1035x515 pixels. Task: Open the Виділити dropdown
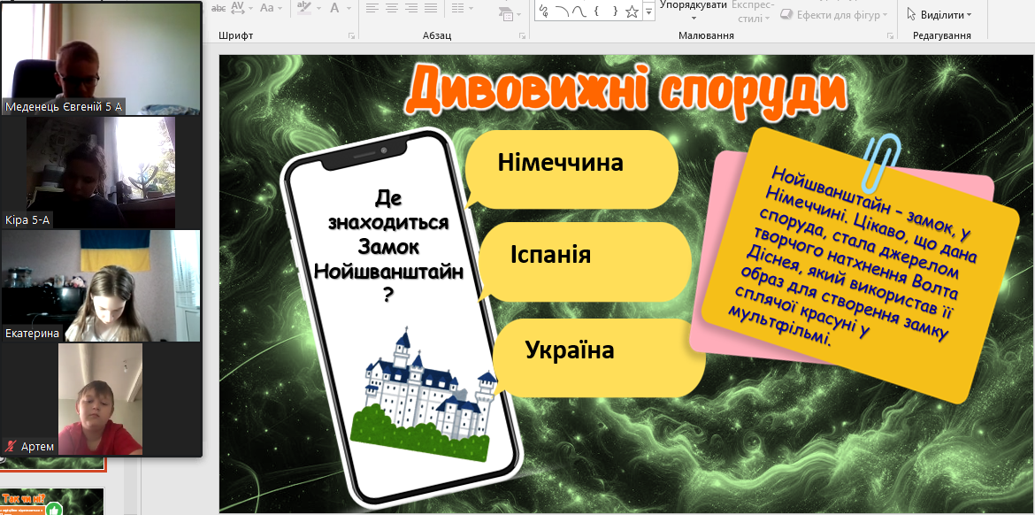939,14
